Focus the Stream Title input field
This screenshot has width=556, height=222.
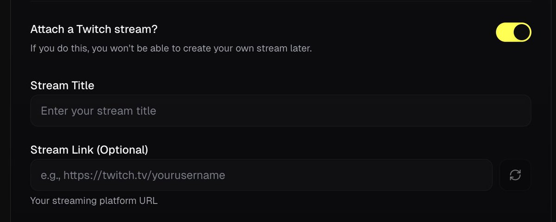click(x=280, y=111)
